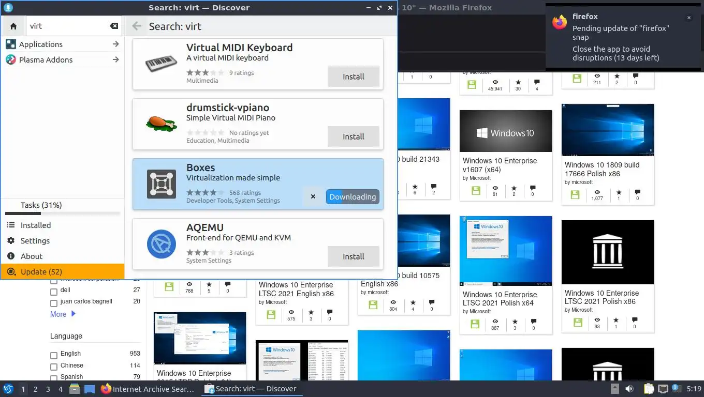The height and width of the screenshot is (397, 704).
Task: Go to Discover home page icon
Action: [13, 26]
